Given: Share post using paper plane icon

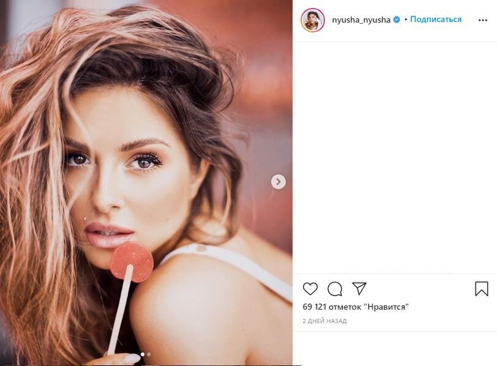Looking at the screenshot, I should pyautogui.click(x=359, y=288).
